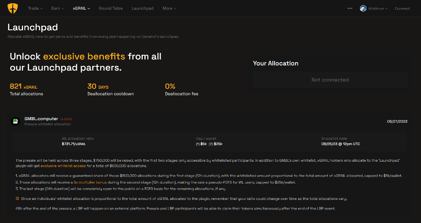Click Connect wallet button
The height and width of the screenshot is (223, 421).
pyautogui.click(x=402, y=8)
